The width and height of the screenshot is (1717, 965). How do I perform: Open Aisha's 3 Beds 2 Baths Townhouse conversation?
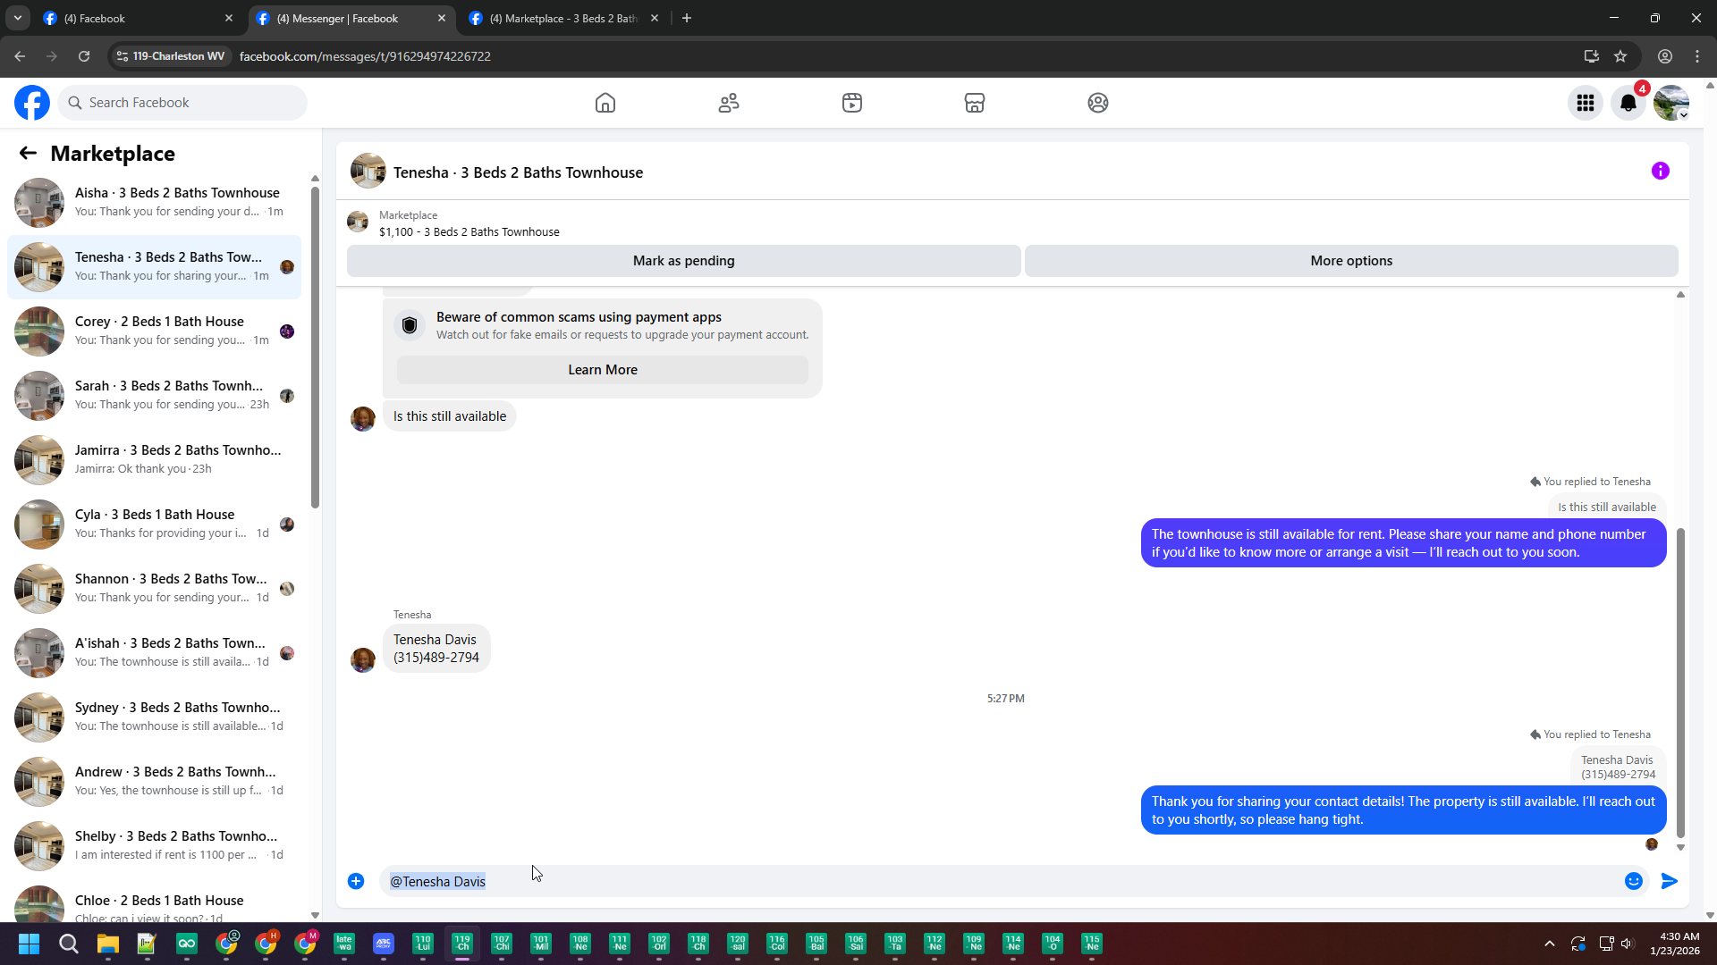point(155,202)
